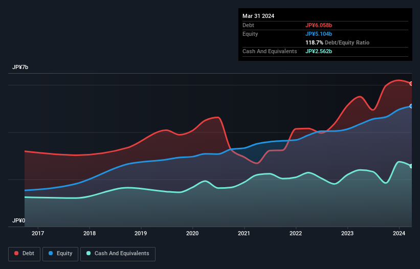Click the 2021 x-axis label
Image resolution: width=420 pixels, height=269 pixels.
(244, 233)
